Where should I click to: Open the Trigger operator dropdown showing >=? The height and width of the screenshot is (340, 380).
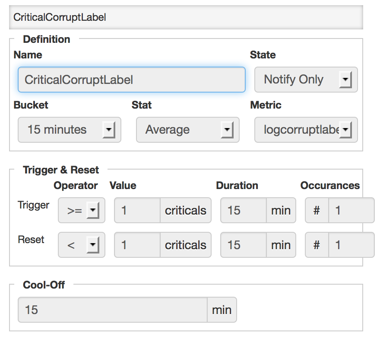pyautogui.click(x=81, y=210)
